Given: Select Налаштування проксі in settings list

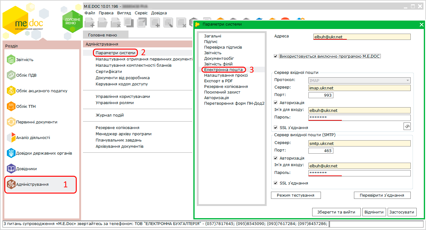Looking at the screenshot, I should tap(226, 75).
